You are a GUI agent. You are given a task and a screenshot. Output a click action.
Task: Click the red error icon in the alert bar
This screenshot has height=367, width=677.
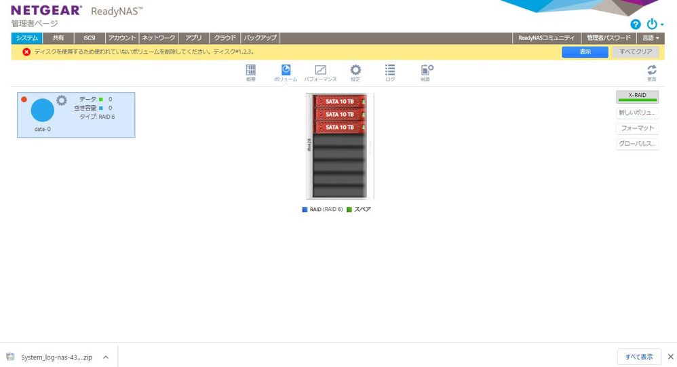click(26, 52)
